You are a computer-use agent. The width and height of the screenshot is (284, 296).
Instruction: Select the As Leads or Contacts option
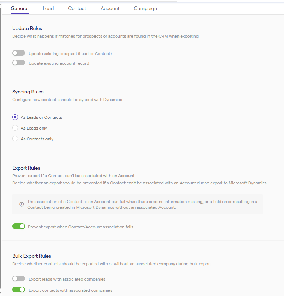coord(15,117)
